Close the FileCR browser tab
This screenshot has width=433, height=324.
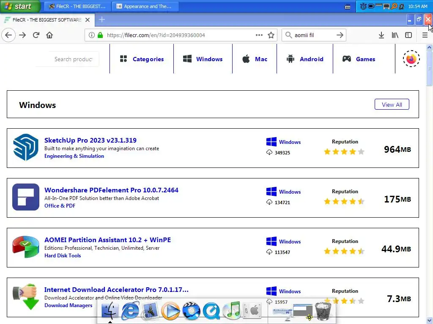tap(88, 20)
